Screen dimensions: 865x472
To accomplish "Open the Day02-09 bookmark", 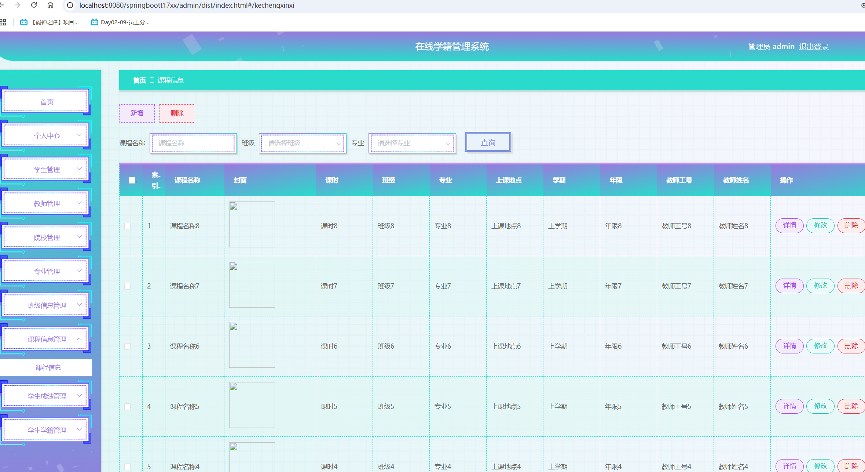I will click(x=120, y=22).
